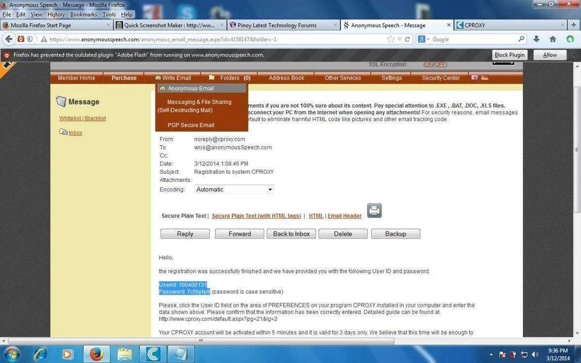Open Windows Media Player taskbar icon
This screenshot has height=363, width=581.
[x=67, y=354]
